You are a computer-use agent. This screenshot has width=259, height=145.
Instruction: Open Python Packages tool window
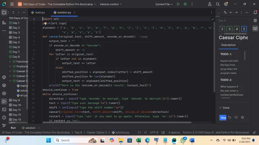(x=4, y=85)
